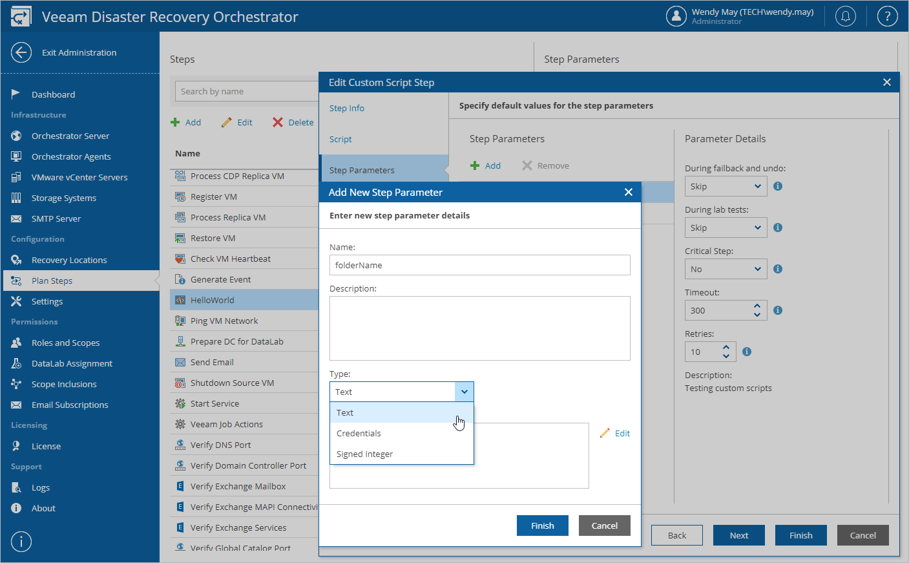The width and height of the screenshot is (909, 563).
Task: Select HelloWorld step row
Action: [x=244, y=300]
